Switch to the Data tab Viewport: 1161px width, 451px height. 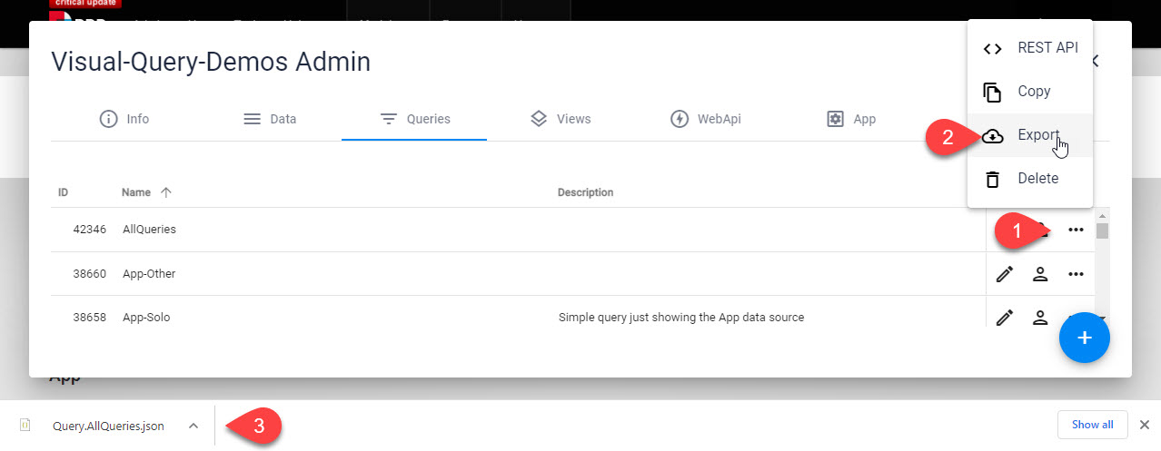[269, 119]
